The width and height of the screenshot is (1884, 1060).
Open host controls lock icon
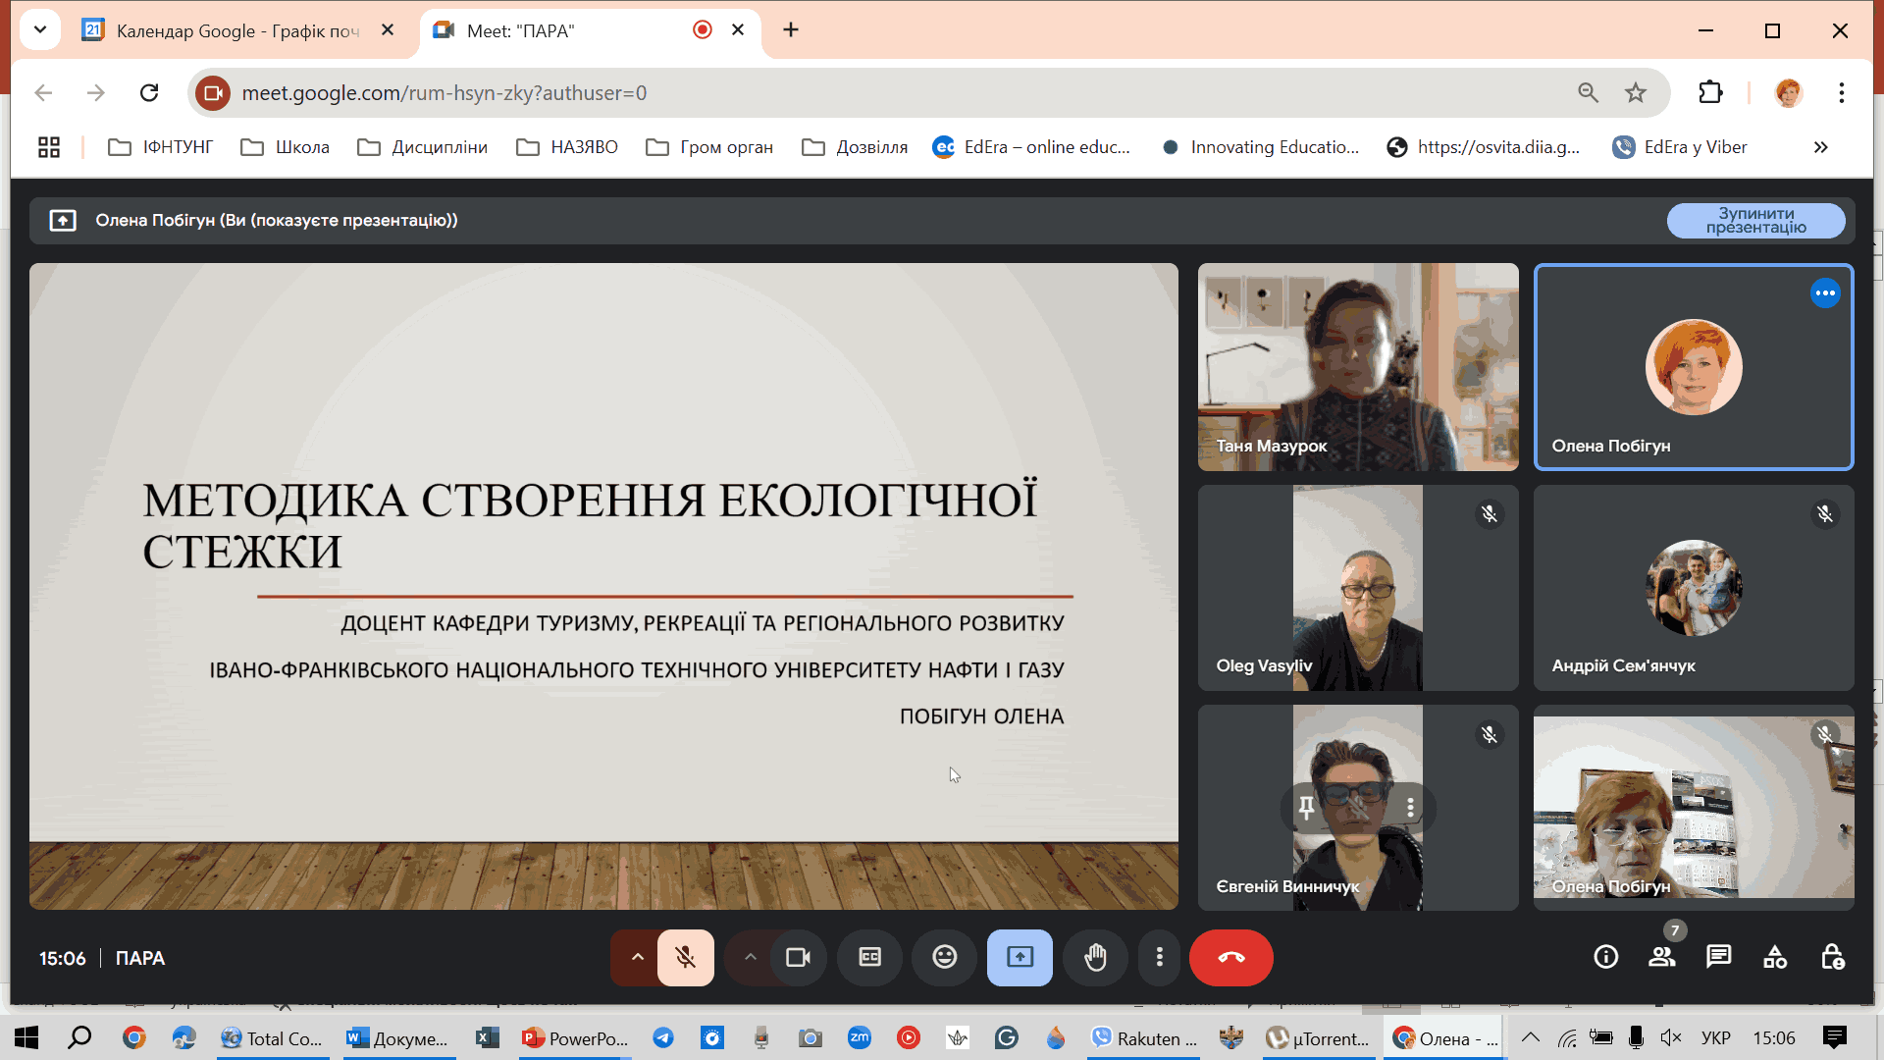[x=1832, y=957]
